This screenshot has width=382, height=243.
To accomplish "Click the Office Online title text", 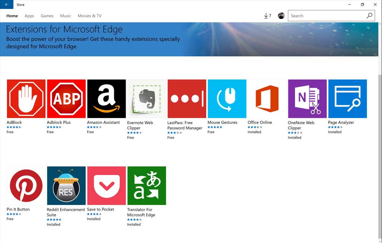I will point(260,122).
